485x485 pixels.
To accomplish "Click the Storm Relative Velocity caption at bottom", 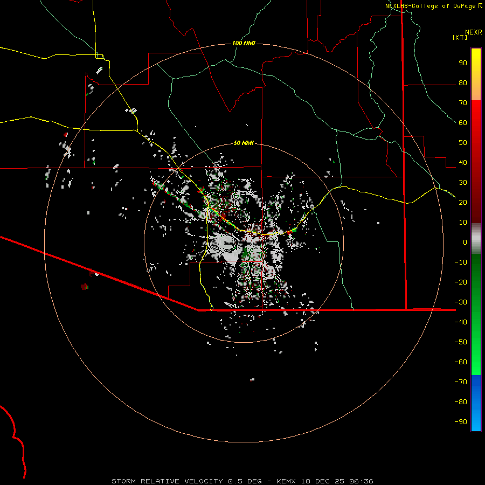I will 242,481.
